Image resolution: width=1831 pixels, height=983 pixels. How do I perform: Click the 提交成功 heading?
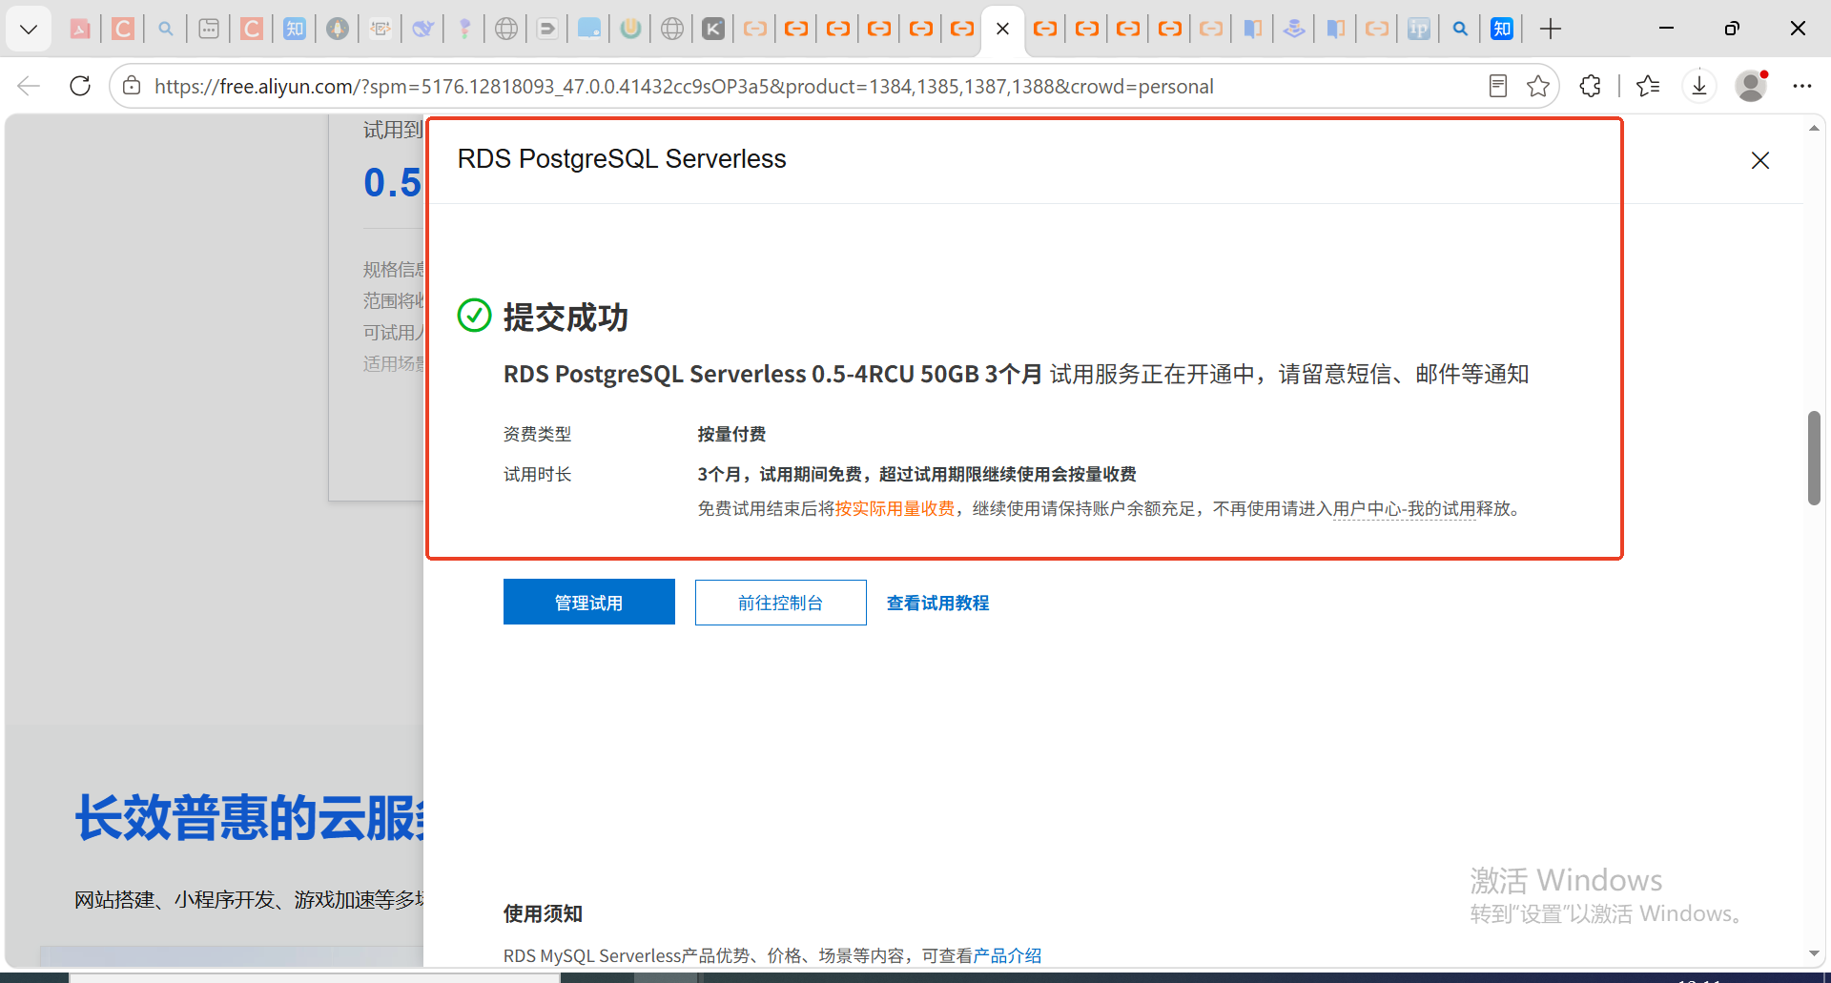click(566, 317)
